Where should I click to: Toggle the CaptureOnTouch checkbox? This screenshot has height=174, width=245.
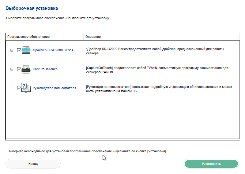[19, 69]
